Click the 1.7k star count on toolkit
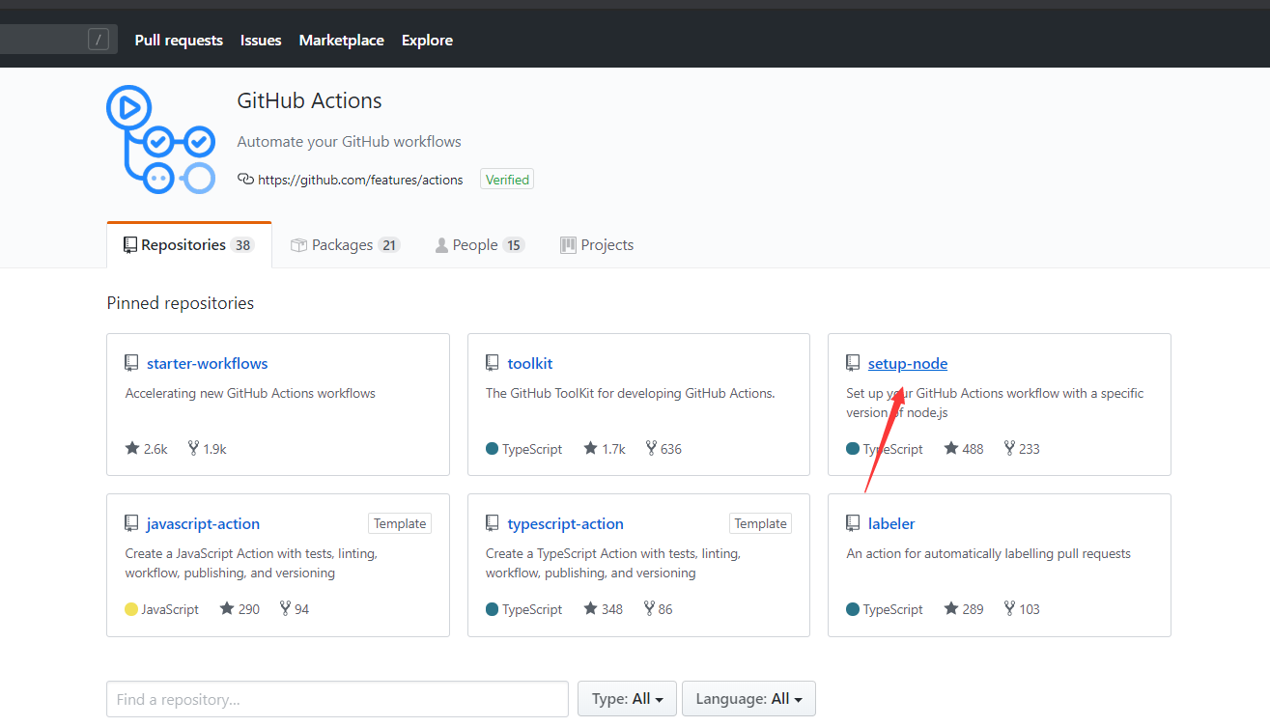 tap(614, 449)
